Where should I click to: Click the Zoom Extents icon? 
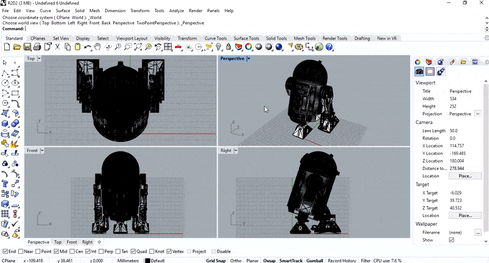point(138,47)
